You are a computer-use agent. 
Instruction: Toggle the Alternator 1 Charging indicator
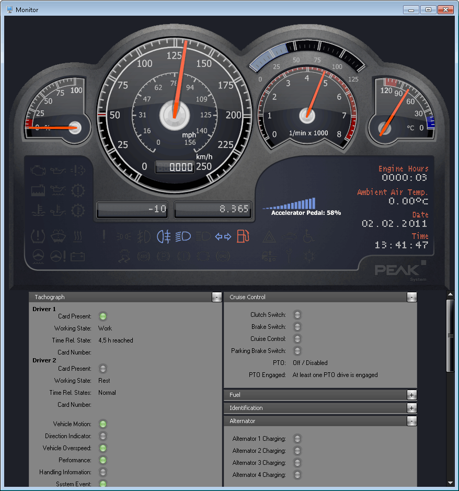pyautogui.click(x=297, y=439)
